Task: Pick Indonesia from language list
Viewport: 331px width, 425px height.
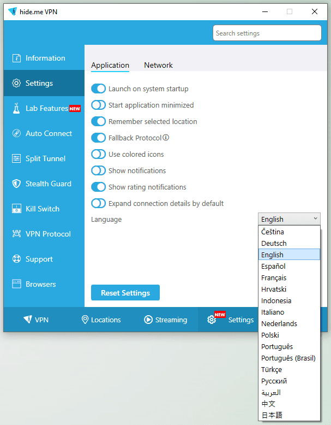Action: [x=289, y=300]
